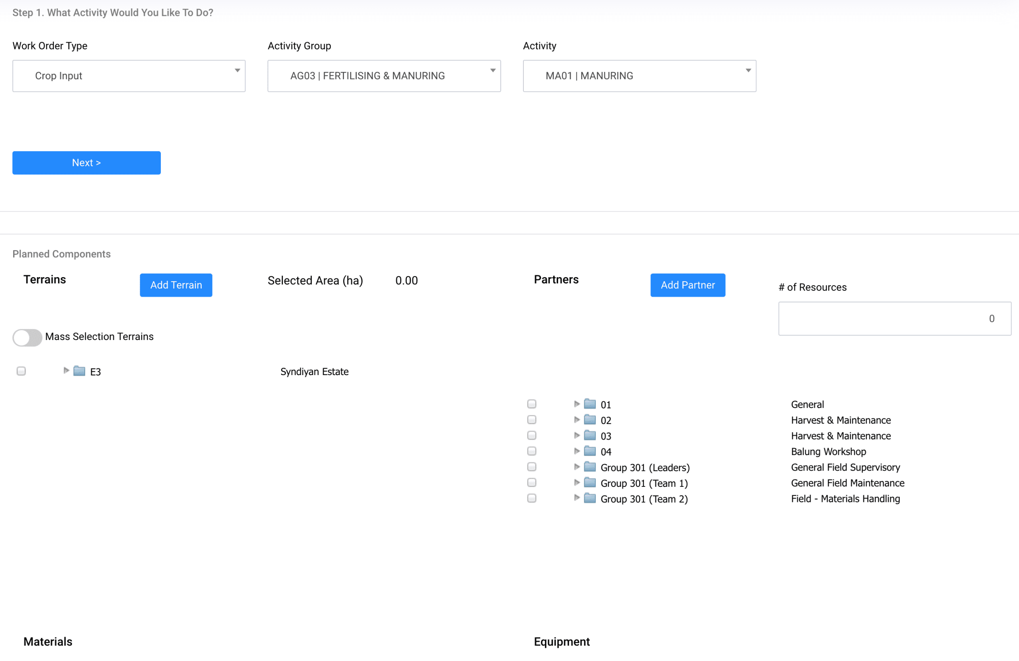The image size is (1019, 661).
Task: Tick the Group 301 (Leaders) checkbox
Action: click(x=532, y=467)
